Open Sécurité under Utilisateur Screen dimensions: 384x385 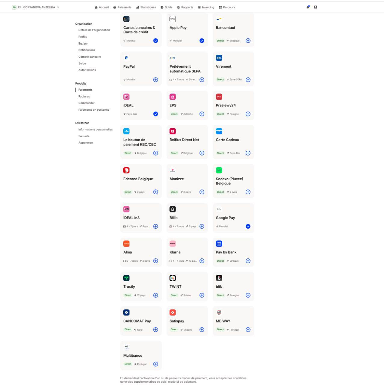[x=84, y=136]
